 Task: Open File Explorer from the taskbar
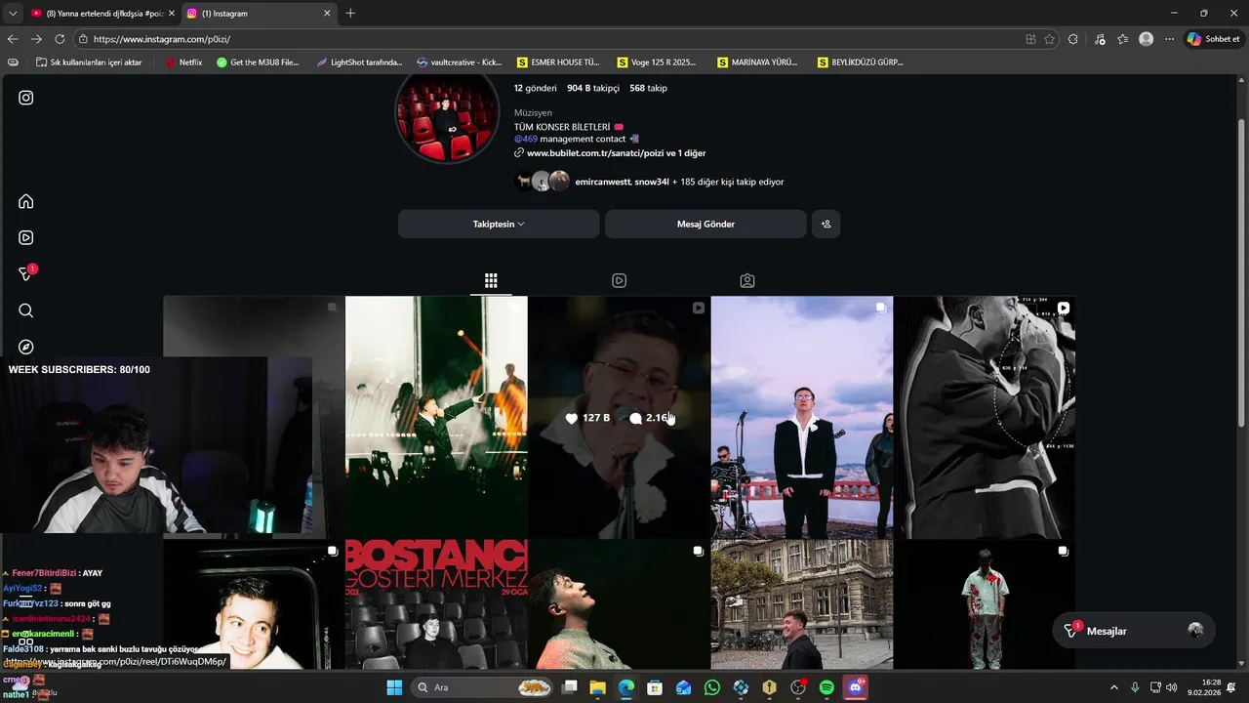(598, 687)
